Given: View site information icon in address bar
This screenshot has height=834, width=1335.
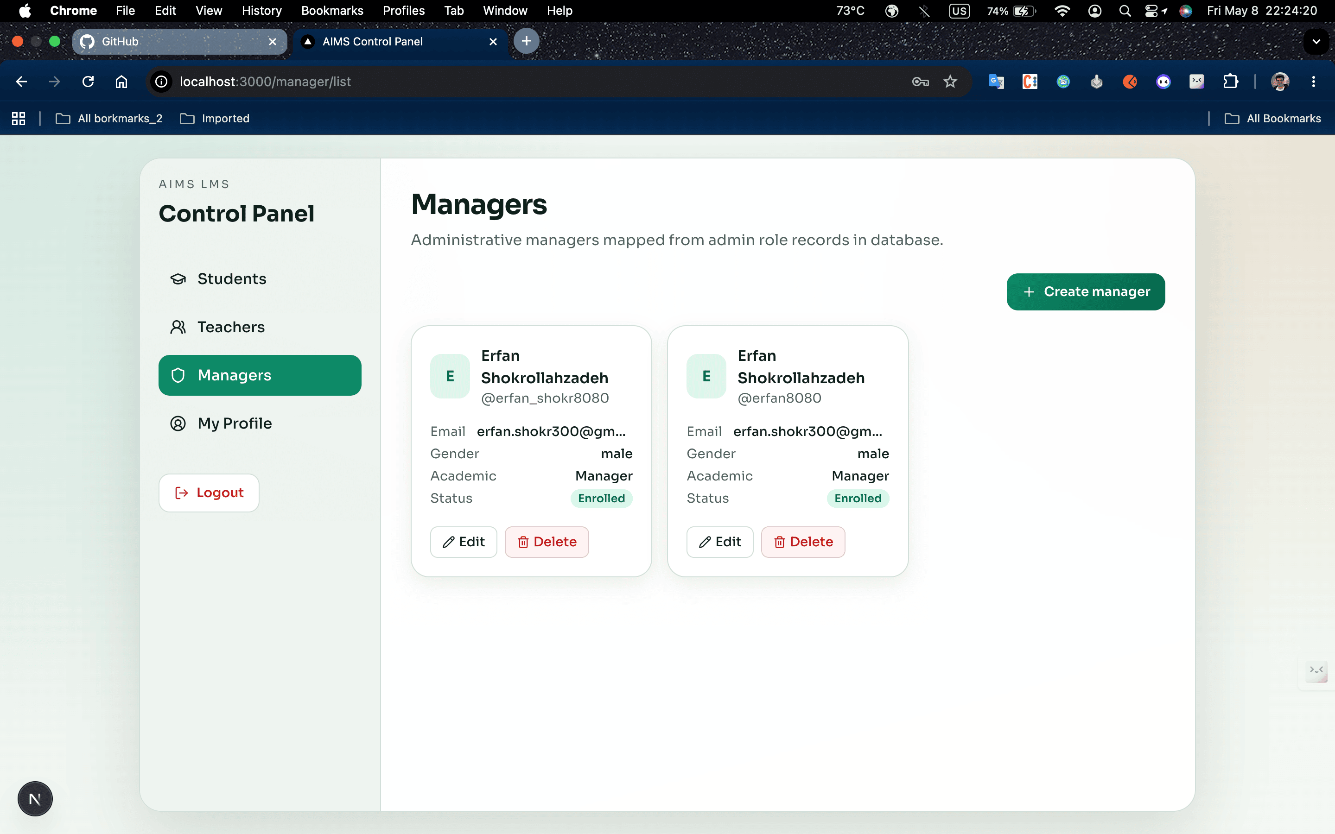Looking at the screenshot, I should 161,82.
